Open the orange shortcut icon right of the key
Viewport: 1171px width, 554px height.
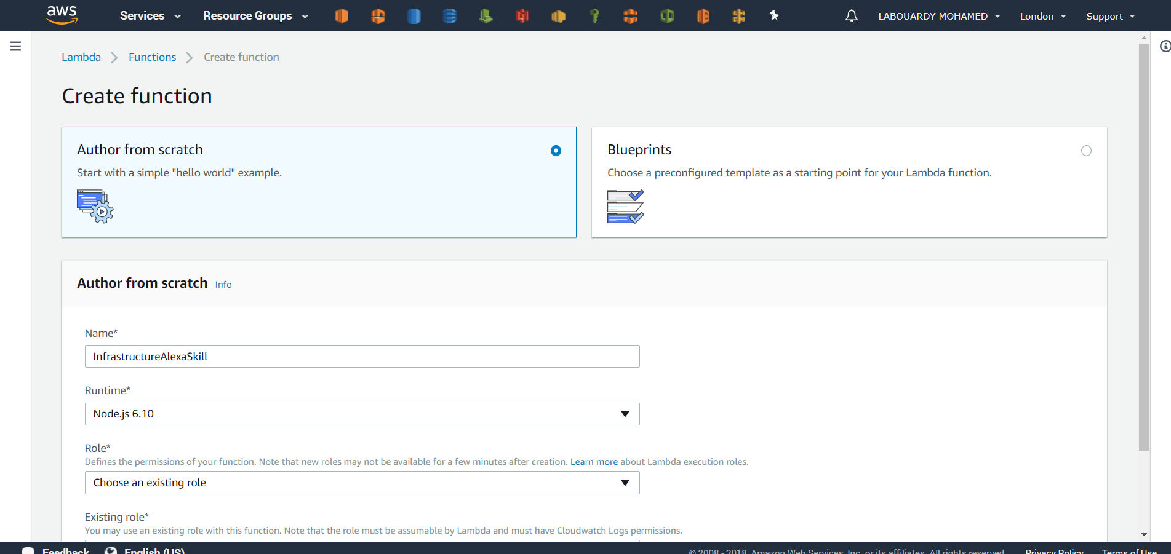[x=631, y=16]
